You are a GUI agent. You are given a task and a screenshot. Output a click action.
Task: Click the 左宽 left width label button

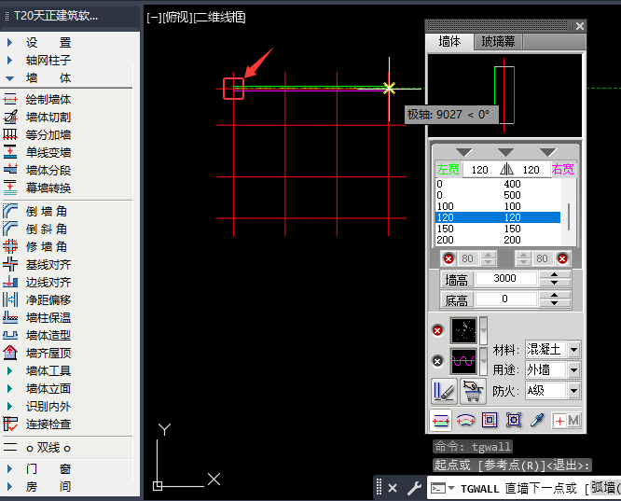click(x=448, y=170)
